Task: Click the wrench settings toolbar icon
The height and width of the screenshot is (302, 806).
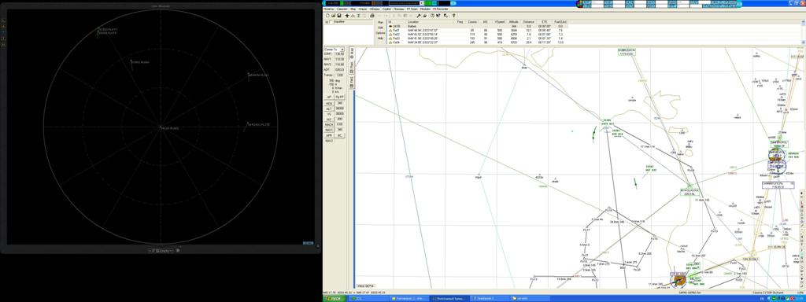Action: point(419,16)
